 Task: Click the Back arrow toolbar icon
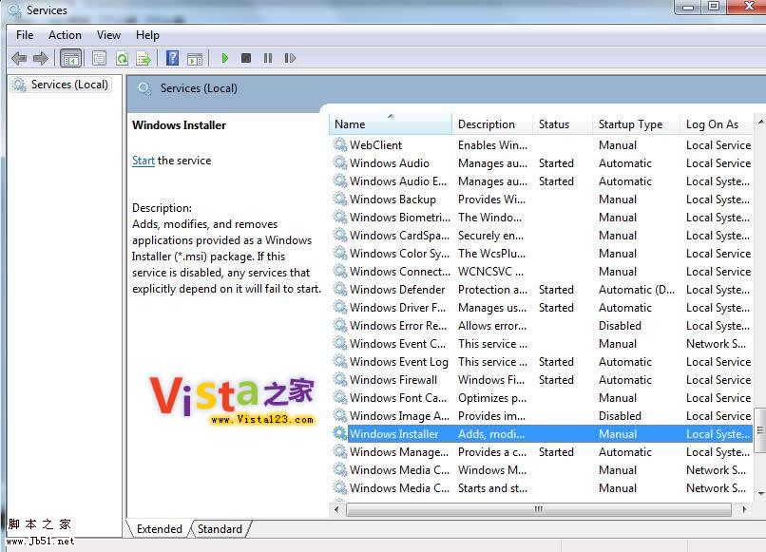pyautogui.click(x=19, y=59)
